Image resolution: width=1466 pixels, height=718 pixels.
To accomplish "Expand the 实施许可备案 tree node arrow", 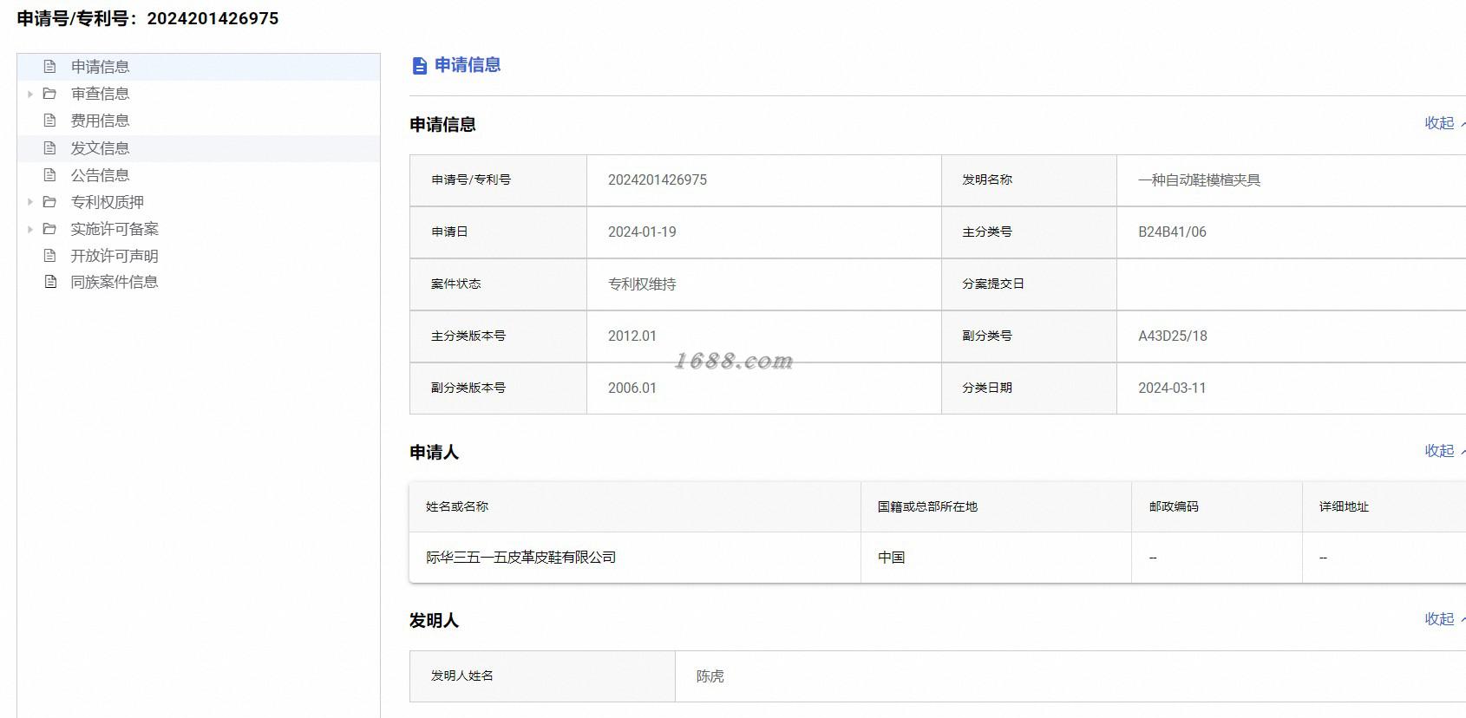I will point(30,229).
